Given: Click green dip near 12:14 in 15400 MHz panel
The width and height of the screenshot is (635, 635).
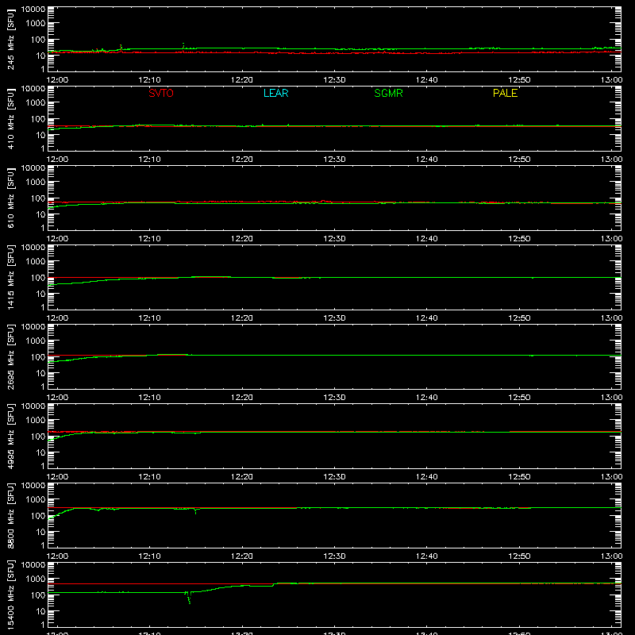Looking at the screenshot, I should [188, 598].
